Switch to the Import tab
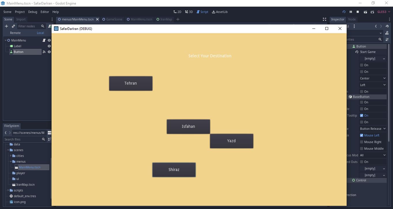 click(x=21, y=19)
